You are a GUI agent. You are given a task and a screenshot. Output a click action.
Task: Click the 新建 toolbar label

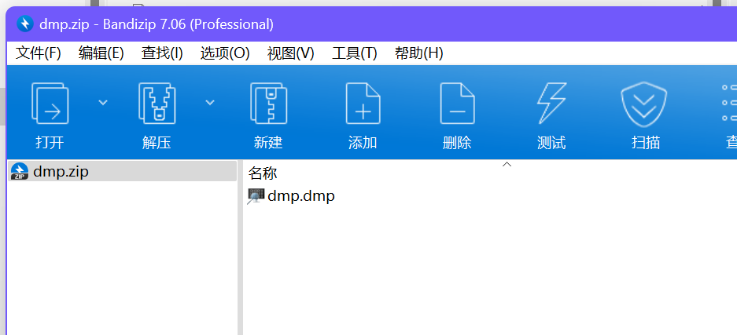pyautogui.click(x=268, y=143)
